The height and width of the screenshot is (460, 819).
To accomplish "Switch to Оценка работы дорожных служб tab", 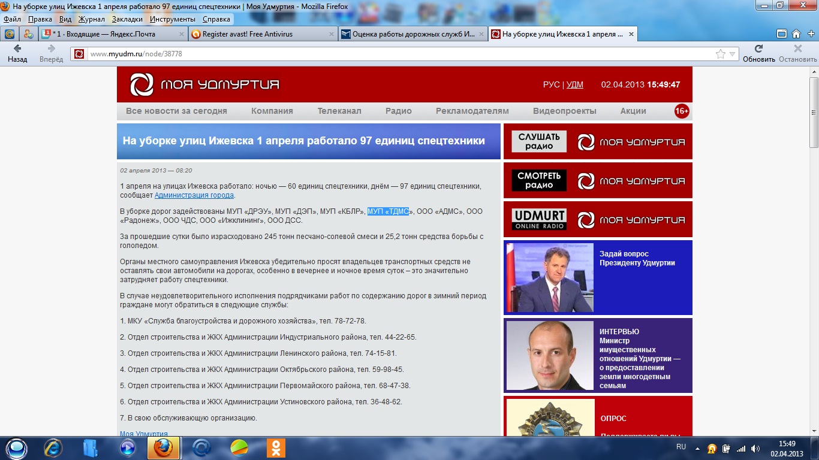I will click(x=413, y=34).
